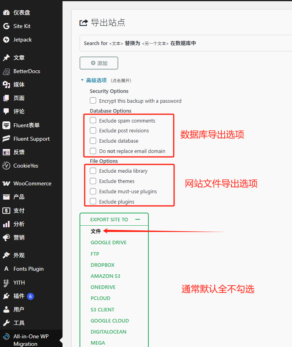Click the Fonts Plugin letter A icon
292x347 pixels.
[x=6, y=269]
